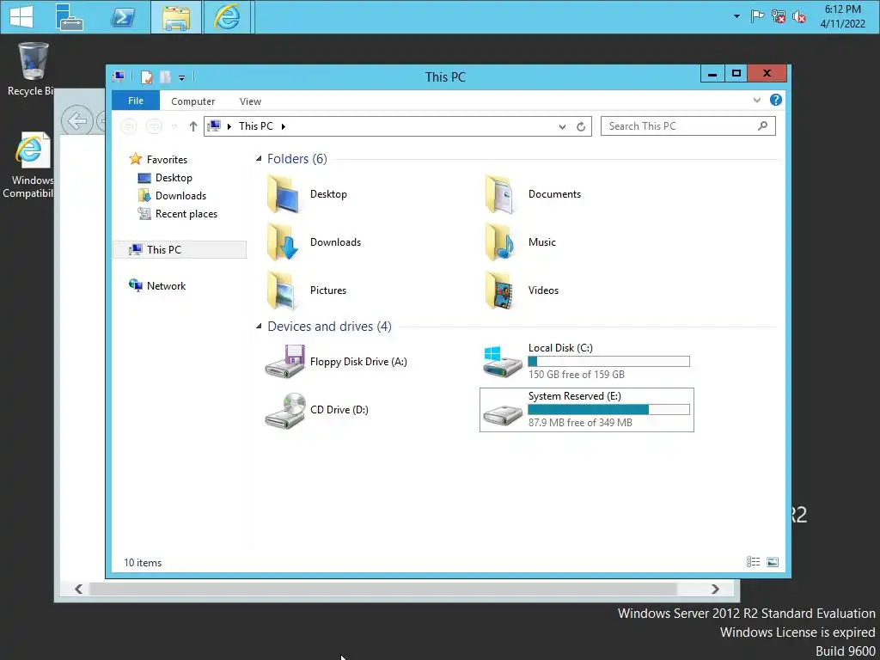The height and width of the screenshot is (660, 880).
Task: Click the Up arrow navigation button
Action: [193, 126]
